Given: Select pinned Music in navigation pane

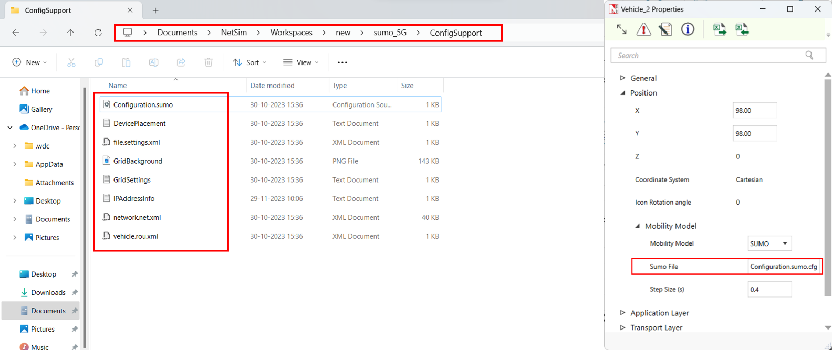Looking at the screenshot, I should tap(40, 347).
